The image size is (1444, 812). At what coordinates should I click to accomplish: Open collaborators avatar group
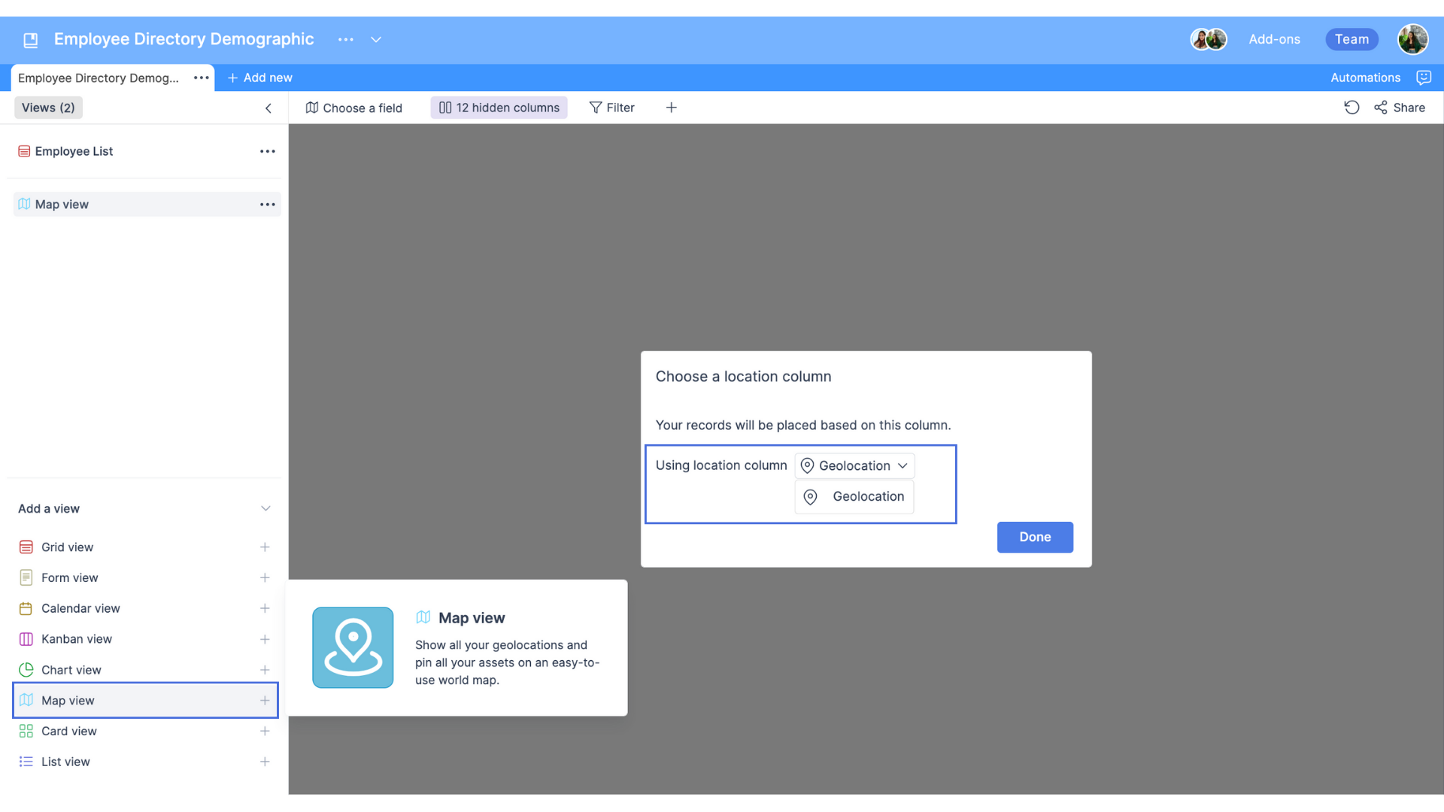pos(1208,39)
